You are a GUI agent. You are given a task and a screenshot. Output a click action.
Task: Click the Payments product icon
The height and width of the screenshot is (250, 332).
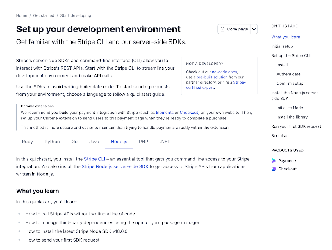pyautogui.click(x=274, y=161)
